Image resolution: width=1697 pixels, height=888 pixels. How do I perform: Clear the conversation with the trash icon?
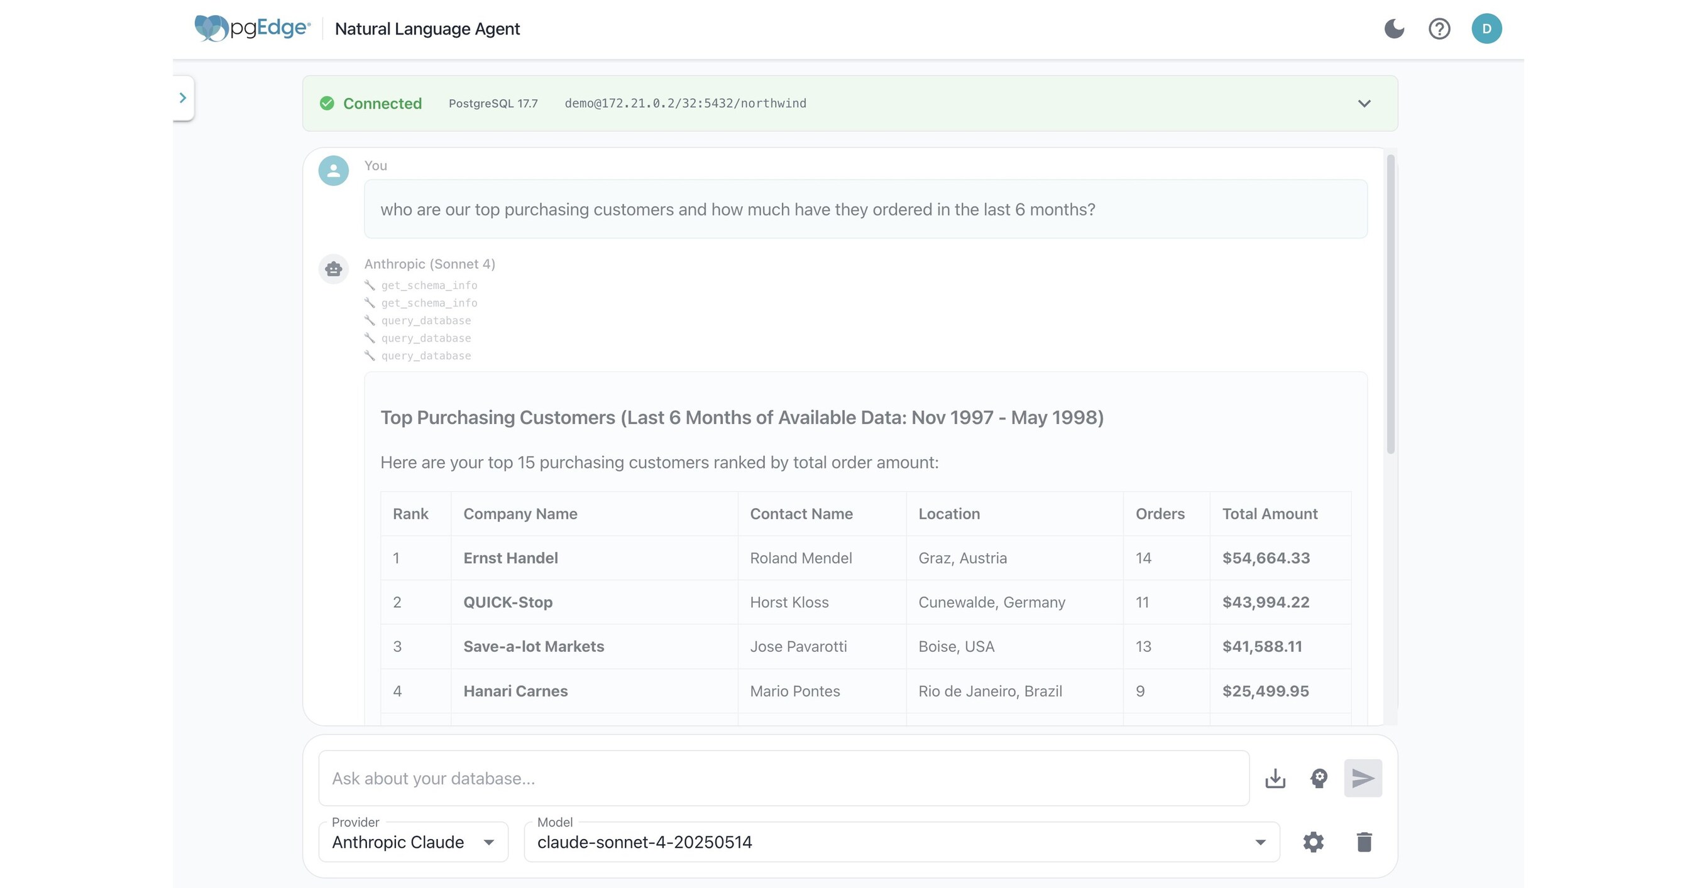tap(1364, 842)
